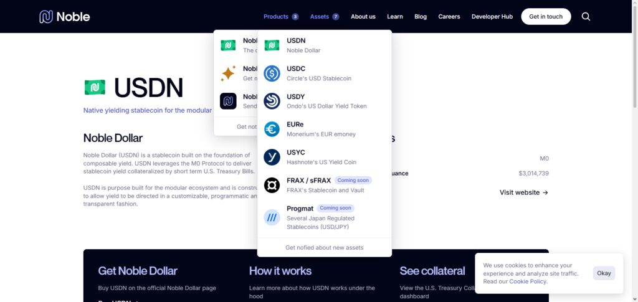638x302 pixels.
Task: Click the gold sparkle product icon
Action: (x=228, y=73)
